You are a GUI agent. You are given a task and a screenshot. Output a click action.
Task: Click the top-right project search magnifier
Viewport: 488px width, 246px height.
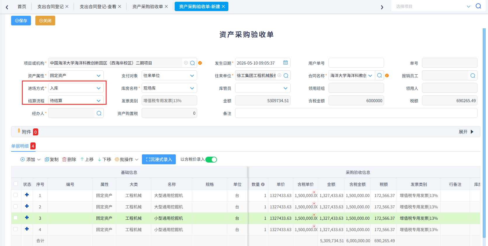478,6
